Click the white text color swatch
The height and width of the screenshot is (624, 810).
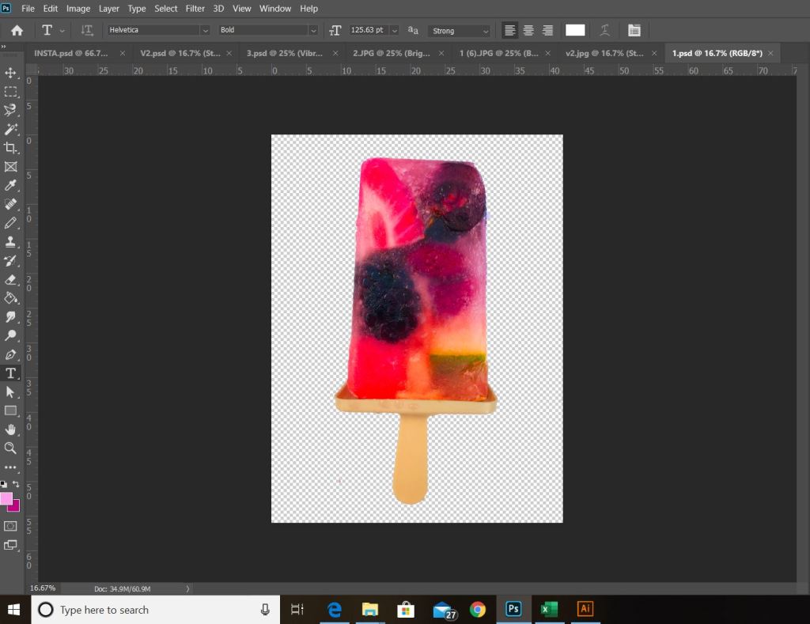[x=575, y=30]
